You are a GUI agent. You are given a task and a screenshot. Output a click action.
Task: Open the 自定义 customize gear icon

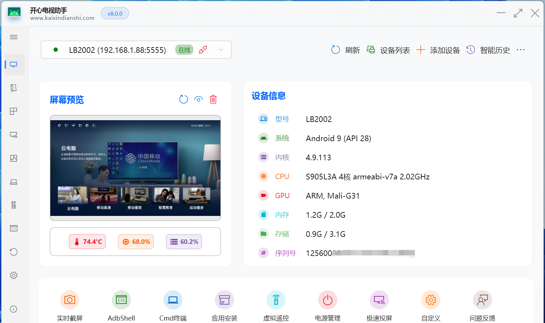431,300
